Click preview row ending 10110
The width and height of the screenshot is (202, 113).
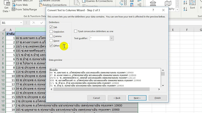point(93,78)
